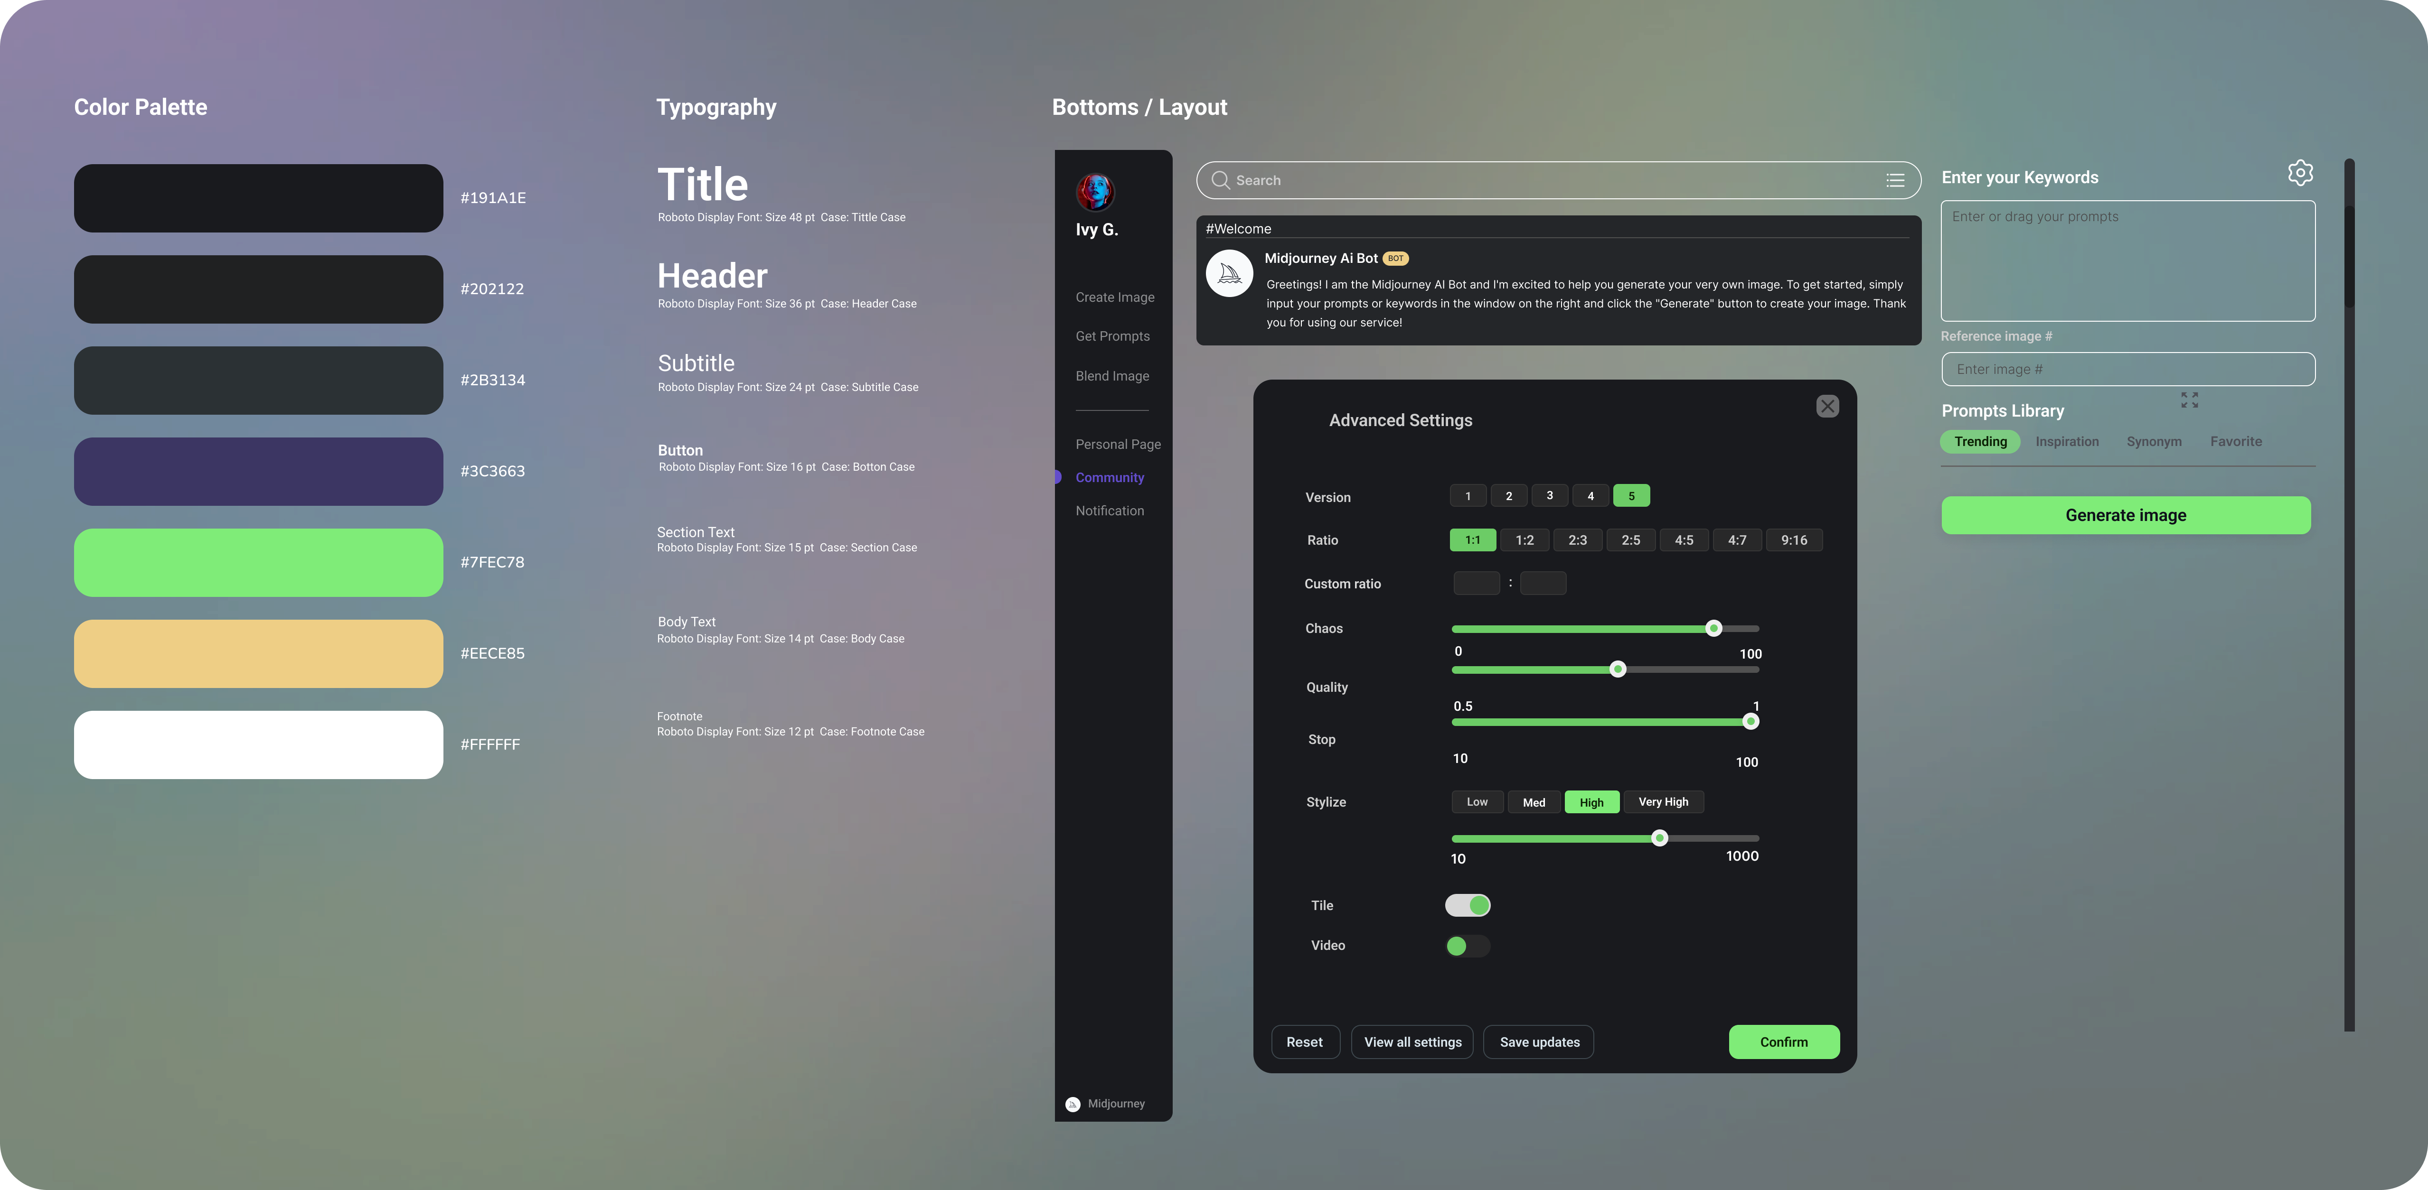Switch to the Inspiration tab
Image resolution: width=2428 pixels, height=1190 pixels.
[2066, 442]
